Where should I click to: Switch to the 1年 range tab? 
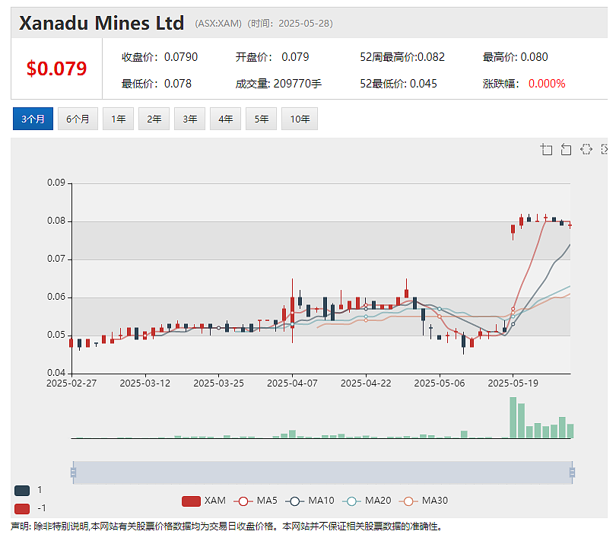point(118,119)
